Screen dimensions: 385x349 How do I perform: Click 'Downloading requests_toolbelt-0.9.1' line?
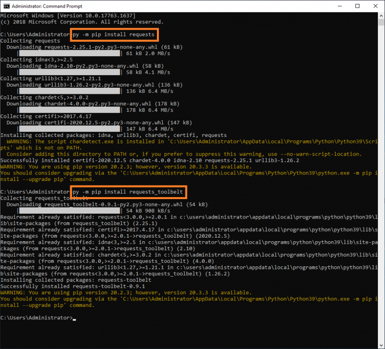tap(107, 205)
